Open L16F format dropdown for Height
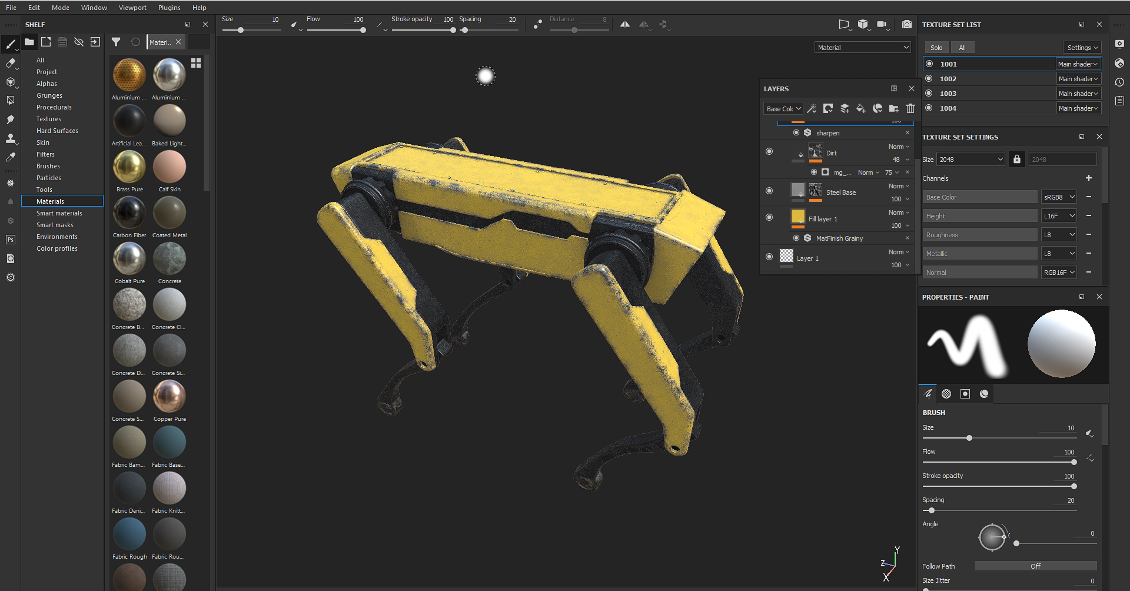 point(1059,215)
